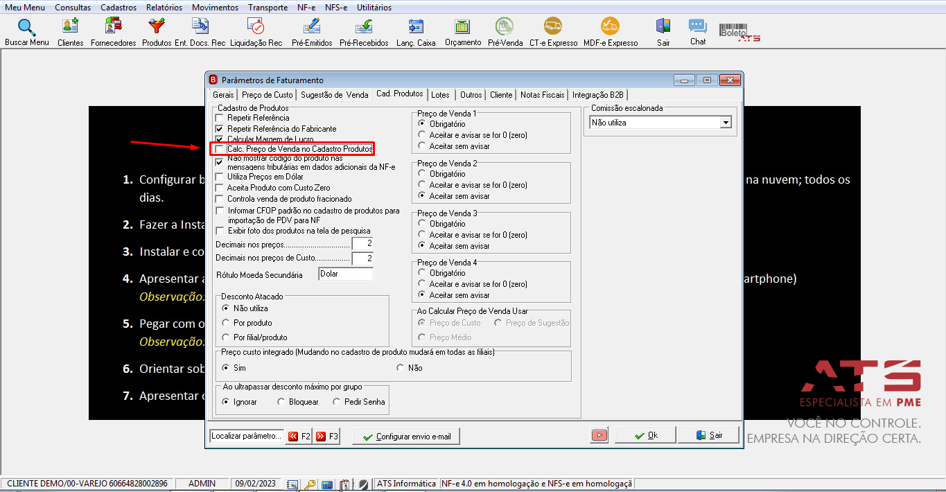The image size is (946, 492).
Task: Click the Rótulo Moeda Secundária field
Action: coord(346,274)
